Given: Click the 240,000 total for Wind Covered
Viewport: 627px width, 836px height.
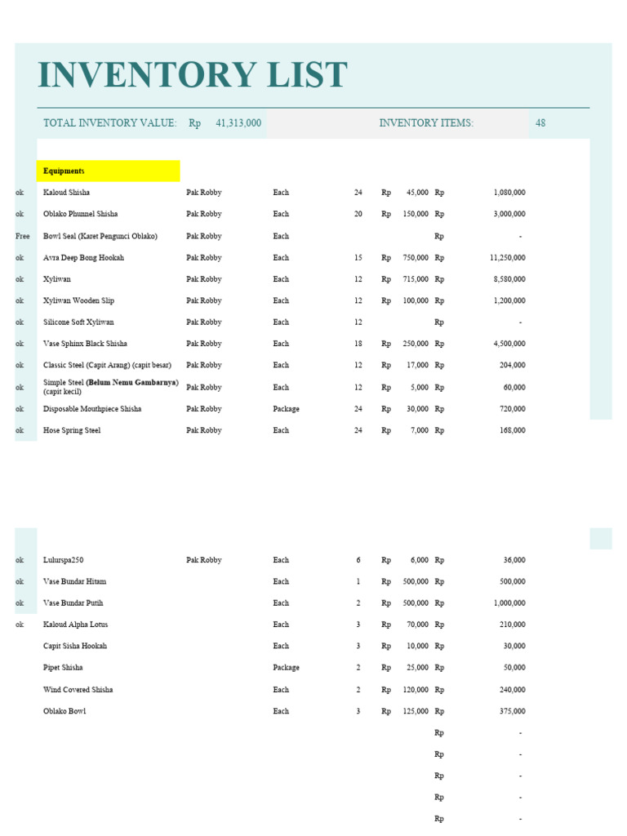Looking at the screenshot, I should pyautogui.click(x=513, y=690).
